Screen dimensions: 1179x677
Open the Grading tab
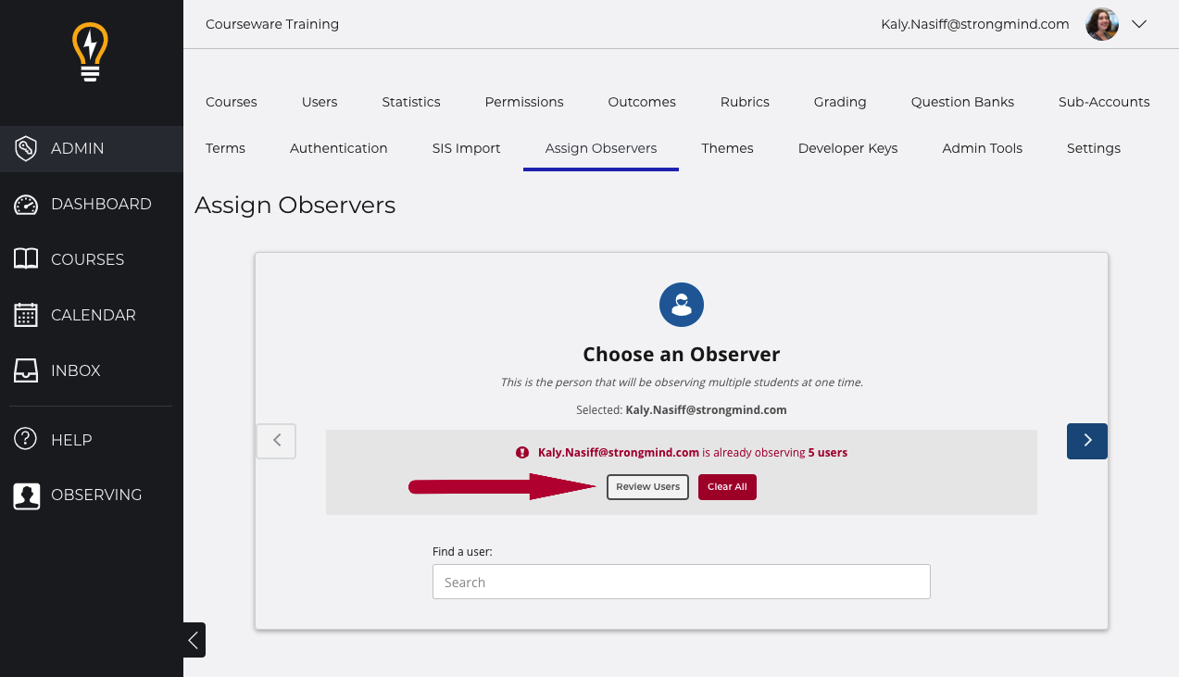coord(840,102)
